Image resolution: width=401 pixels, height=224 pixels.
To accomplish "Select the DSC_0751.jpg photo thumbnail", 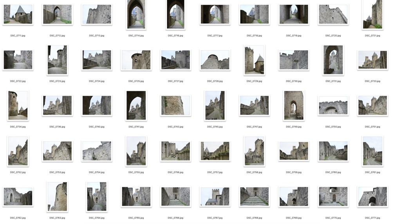I will tap(373, 105).
